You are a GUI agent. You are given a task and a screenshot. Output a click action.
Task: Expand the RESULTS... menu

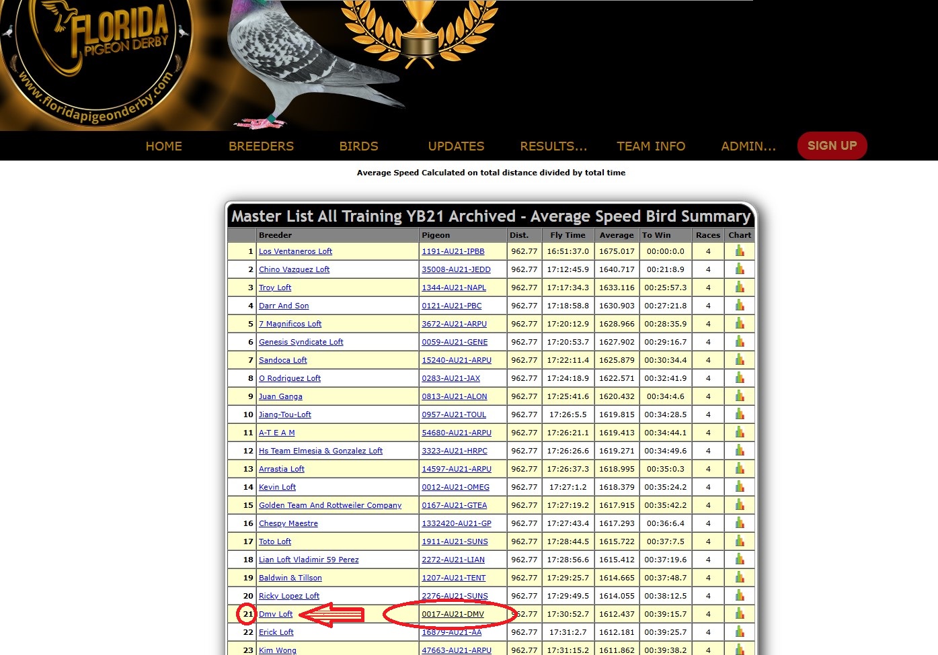coord(553,146)
